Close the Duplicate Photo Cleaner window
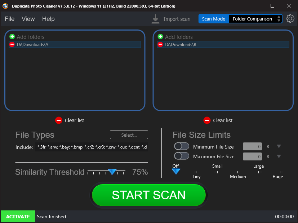This screenshot has width=298, height=223. 289,6
